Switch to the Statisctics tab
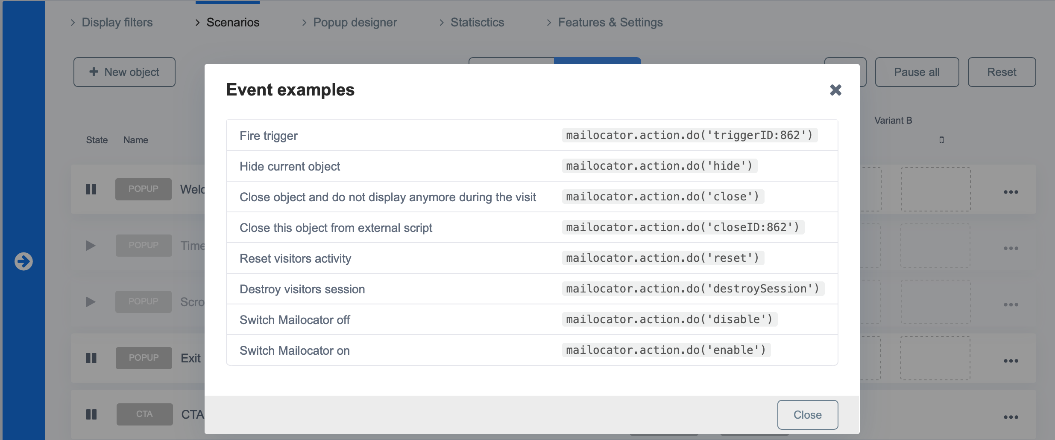Screen dimensions: 1055x440 pos(472,22)
